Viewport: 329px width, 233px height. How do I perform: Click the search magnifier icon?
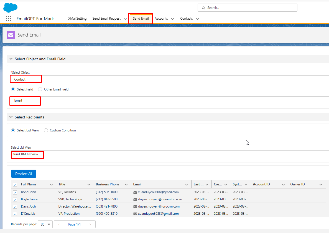click(203, 8)
